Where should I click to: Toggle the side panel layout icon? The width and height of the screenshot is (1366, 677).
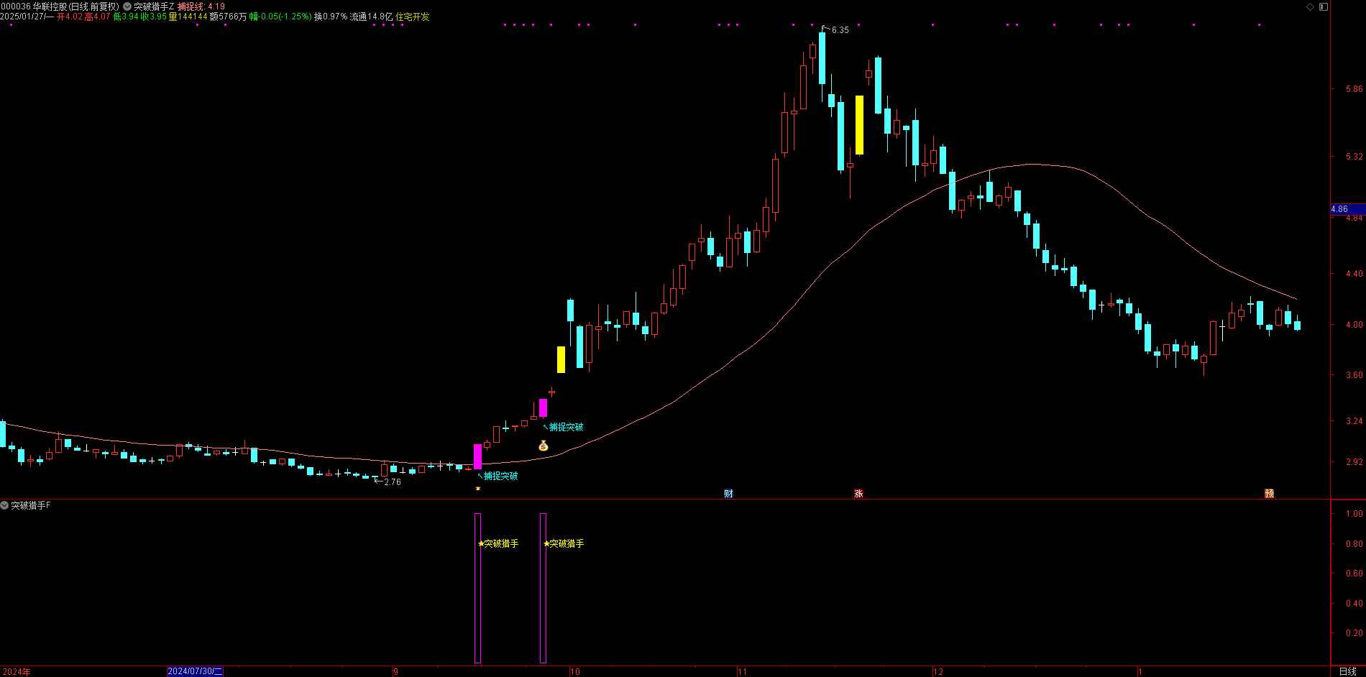[1324, 6]
